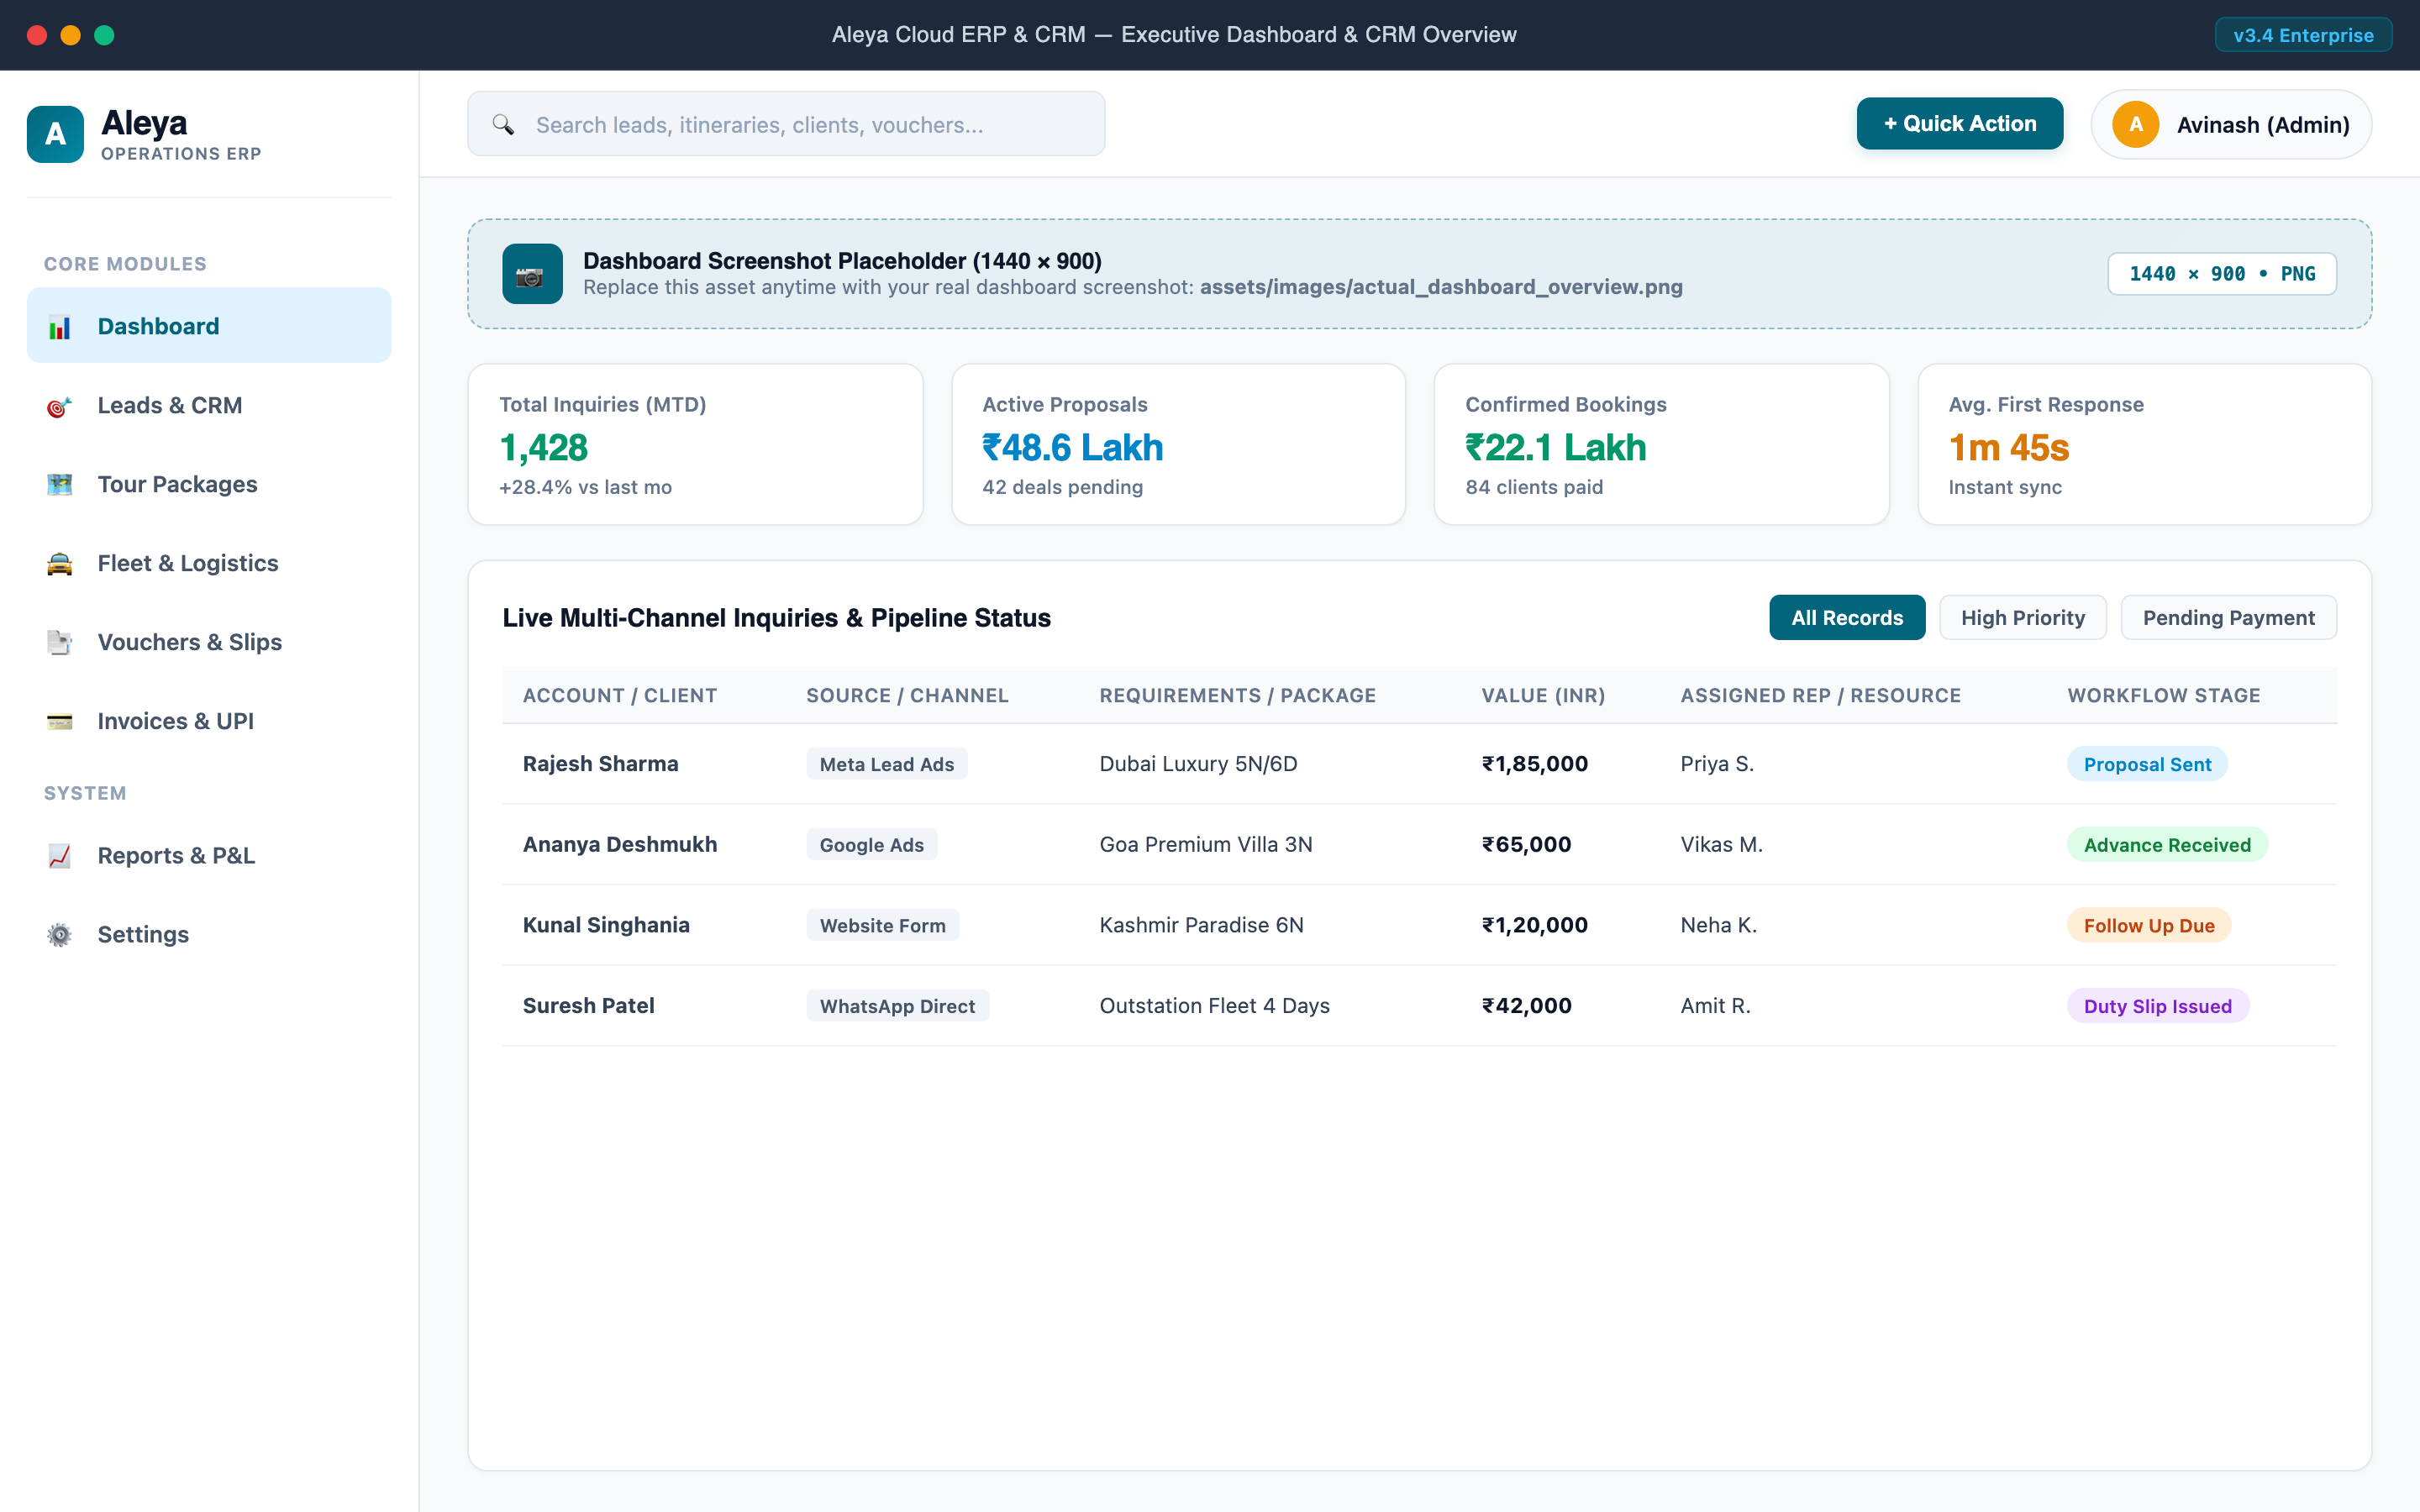Image resolution: width=2420 pixels, height=1512 pixels.
Task: Click the v3.4 Enterprise badge
Action: click(x=2304, y=35)
